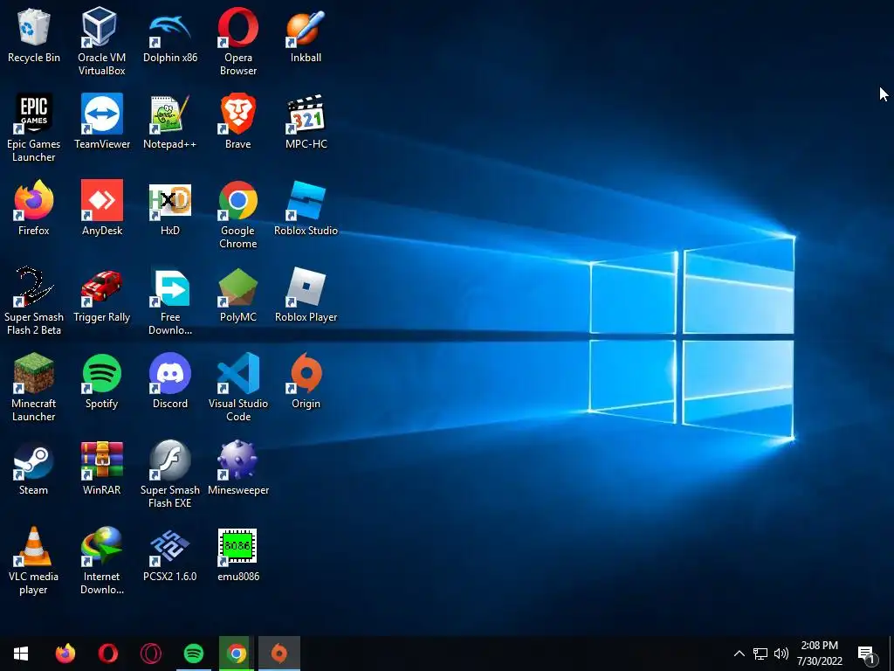
Task: Select the Epic Games Launcher shortcut
Action: click(x=34, y=128)
